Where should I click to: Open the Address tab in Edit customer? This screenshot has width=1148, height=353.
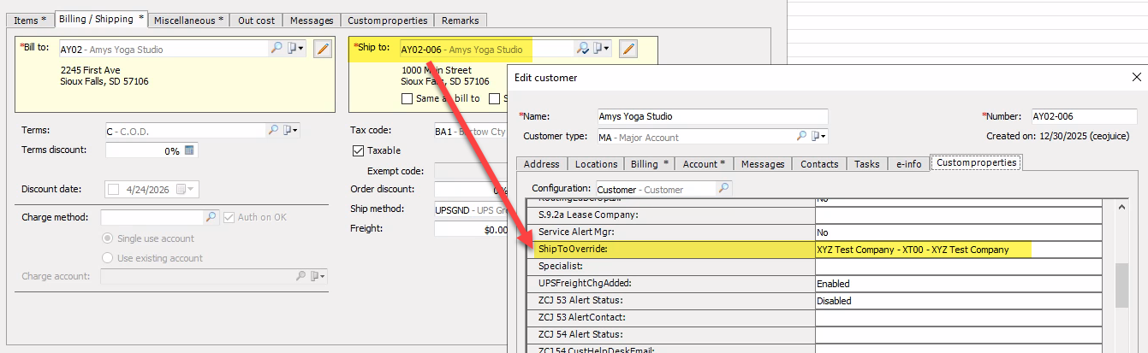[x=541, y=163]
